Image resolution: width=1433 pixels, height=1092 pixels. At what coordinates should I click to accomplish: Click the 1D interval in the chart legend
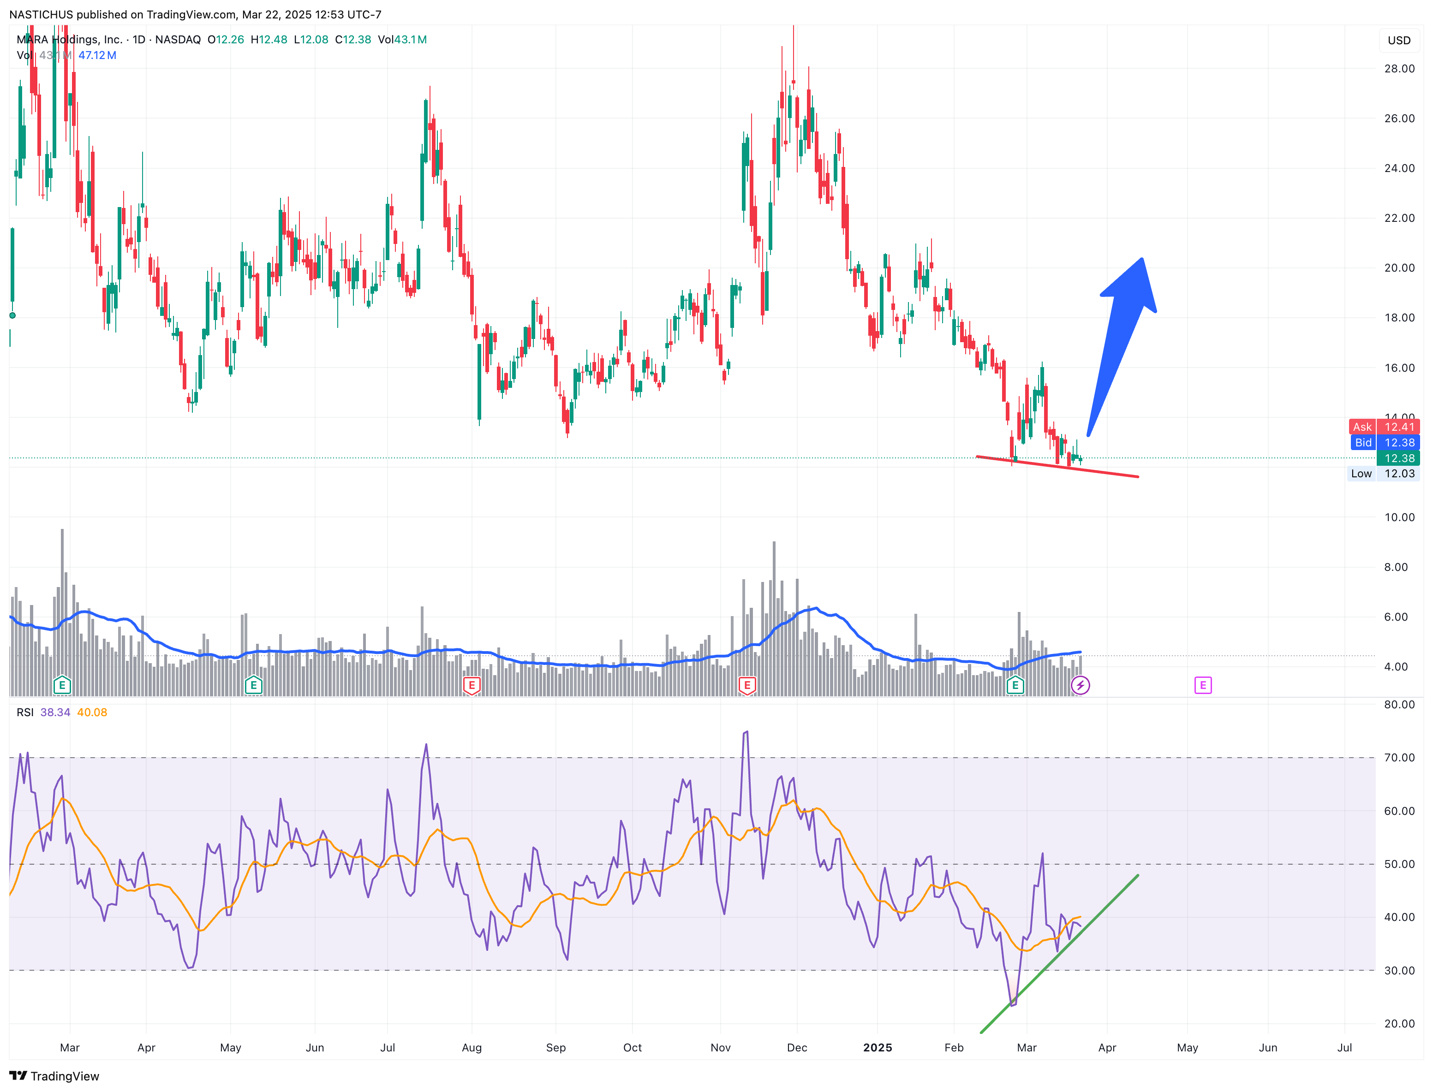pos(139,40)
